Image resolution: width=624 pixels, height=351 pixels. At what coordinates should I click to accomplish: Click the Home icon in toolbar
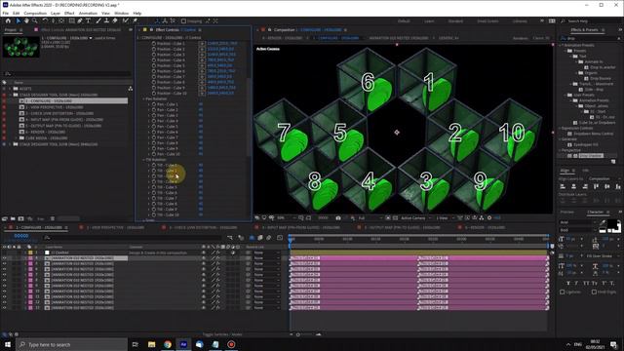(8, 20)
